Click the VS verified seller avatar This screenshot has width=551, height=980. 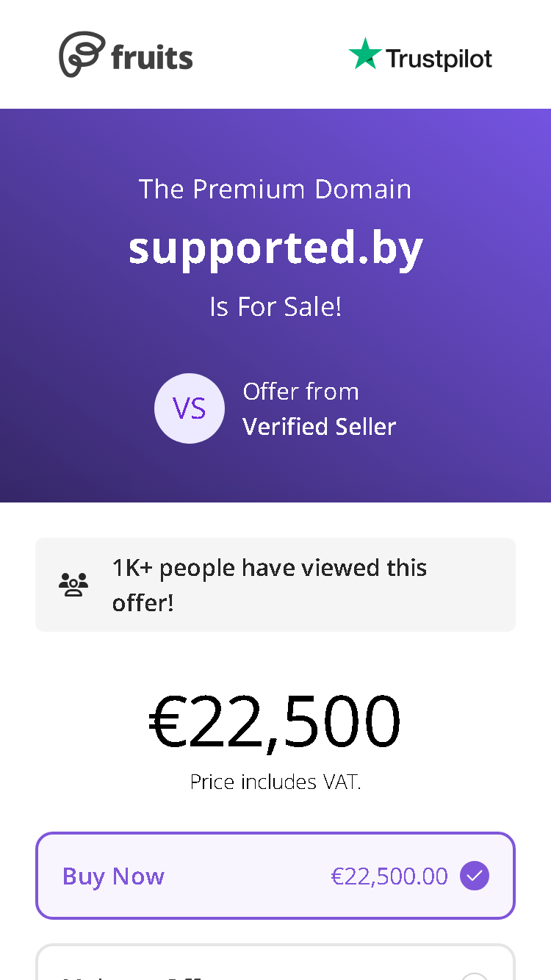pyautogui.click(x=190, y=408)
